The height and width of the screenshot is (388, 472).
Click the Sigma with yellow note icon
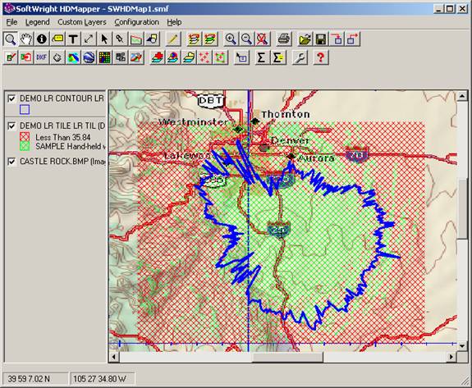[277, 57]
